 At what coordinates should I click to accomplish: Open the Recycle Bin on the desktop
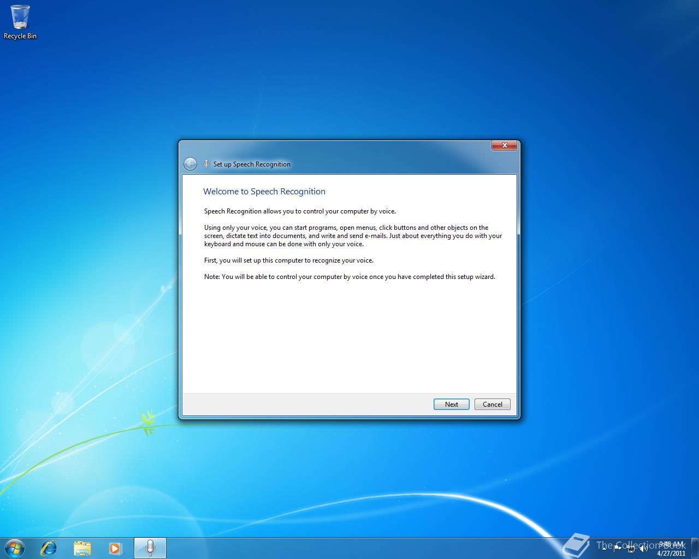[20, 17]
